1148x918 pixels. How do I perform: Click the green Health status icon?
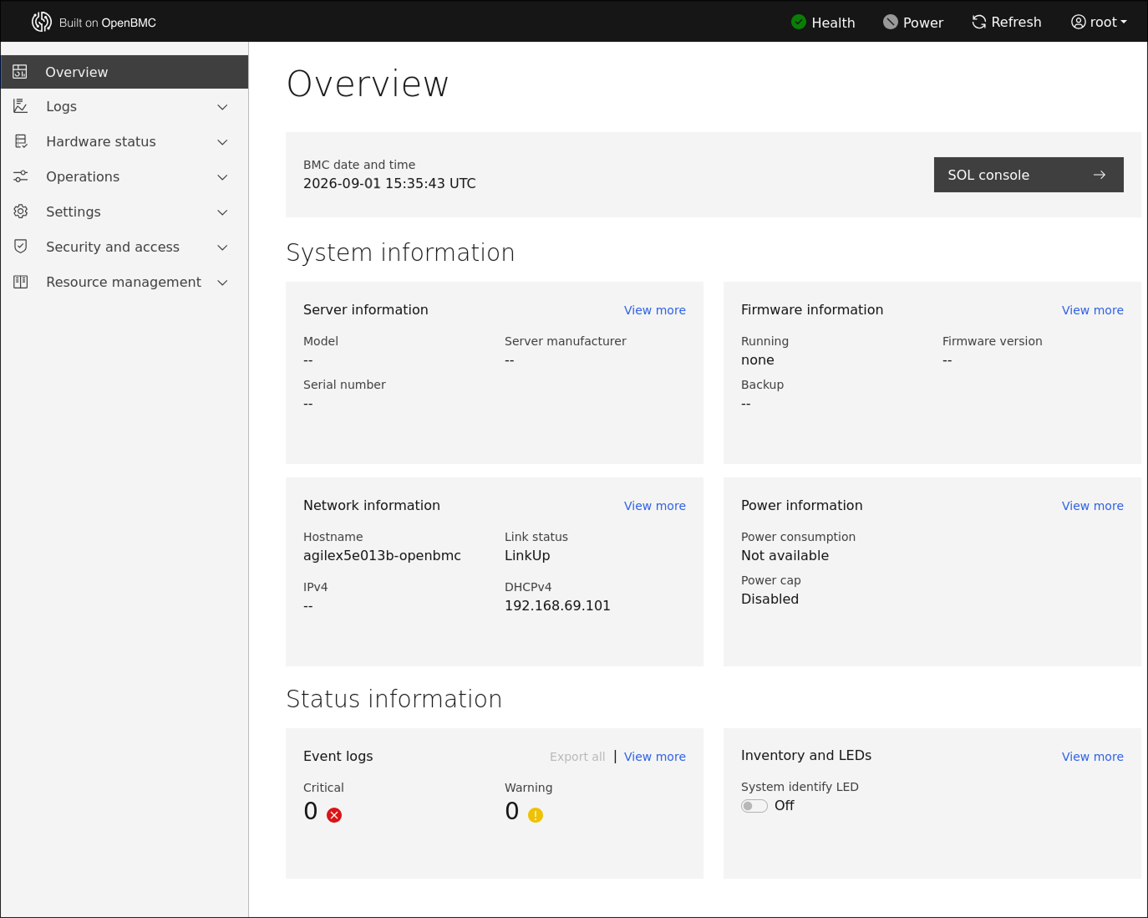point(799,22)
